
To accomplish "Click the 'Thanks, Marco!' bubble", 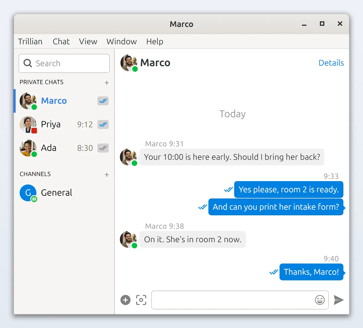I will pyautogui.click(x=311, y=272).
